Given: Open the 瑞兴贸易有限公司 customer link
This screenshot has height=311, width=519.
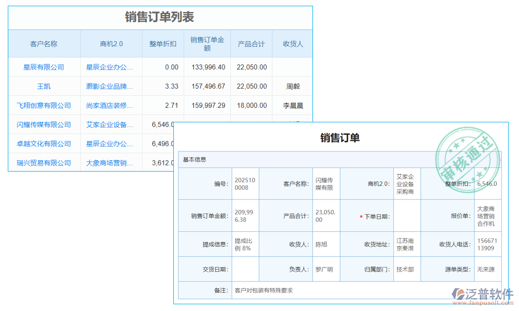Looking at the screenshot, I should [x=44, y=162].
